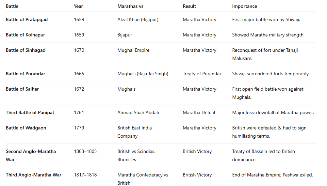
Task: Select the Battle of Pratapgad cell
Action: (x=27, y=20)
